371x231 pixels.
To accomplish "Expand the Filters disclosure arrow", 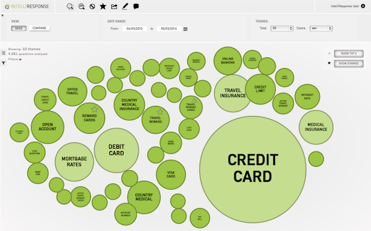I will [x=20, y=59].
